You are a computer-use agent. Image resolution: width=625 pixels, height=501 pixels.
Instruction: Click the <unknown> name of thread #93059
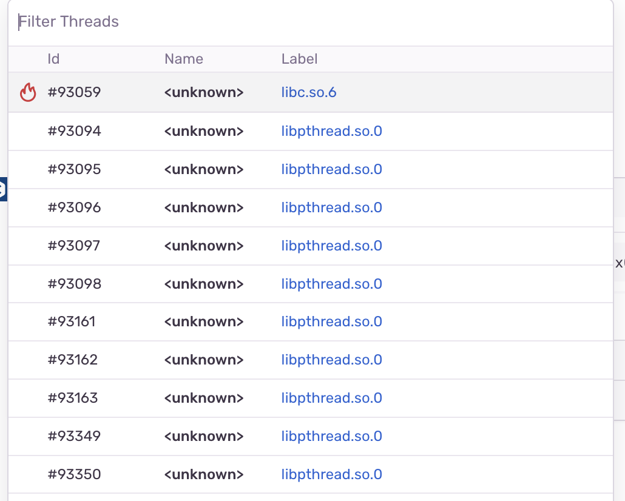pos(203,92)
